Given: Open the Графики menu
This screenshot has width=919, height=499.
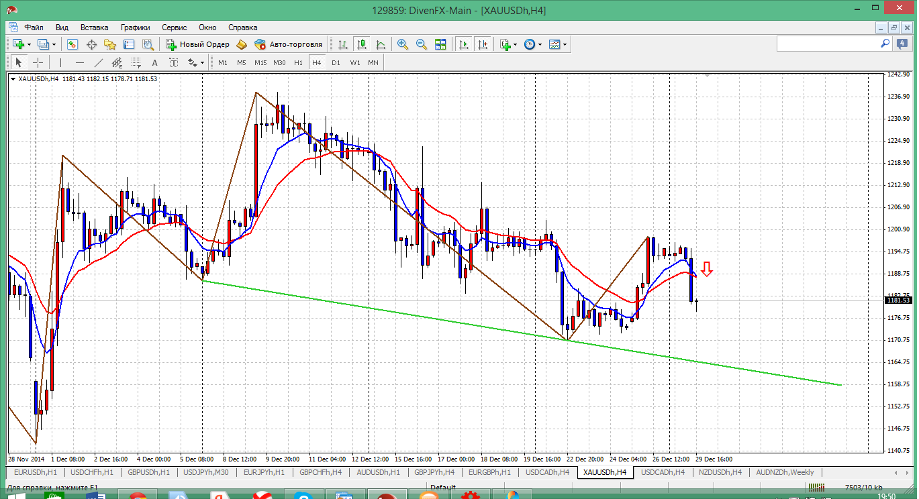Looking at the screenshot, I should click(x=135, y=27).
